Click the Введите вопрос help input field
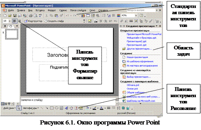The image size is (201, 130). 141,10
